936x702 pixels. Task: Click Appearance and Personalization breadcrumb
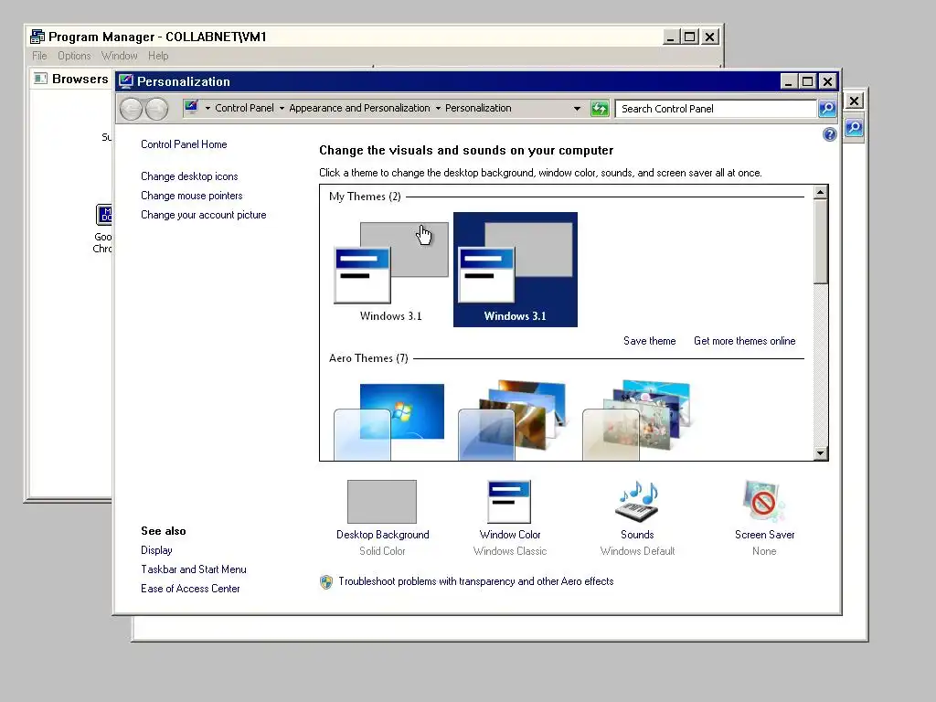359,108
